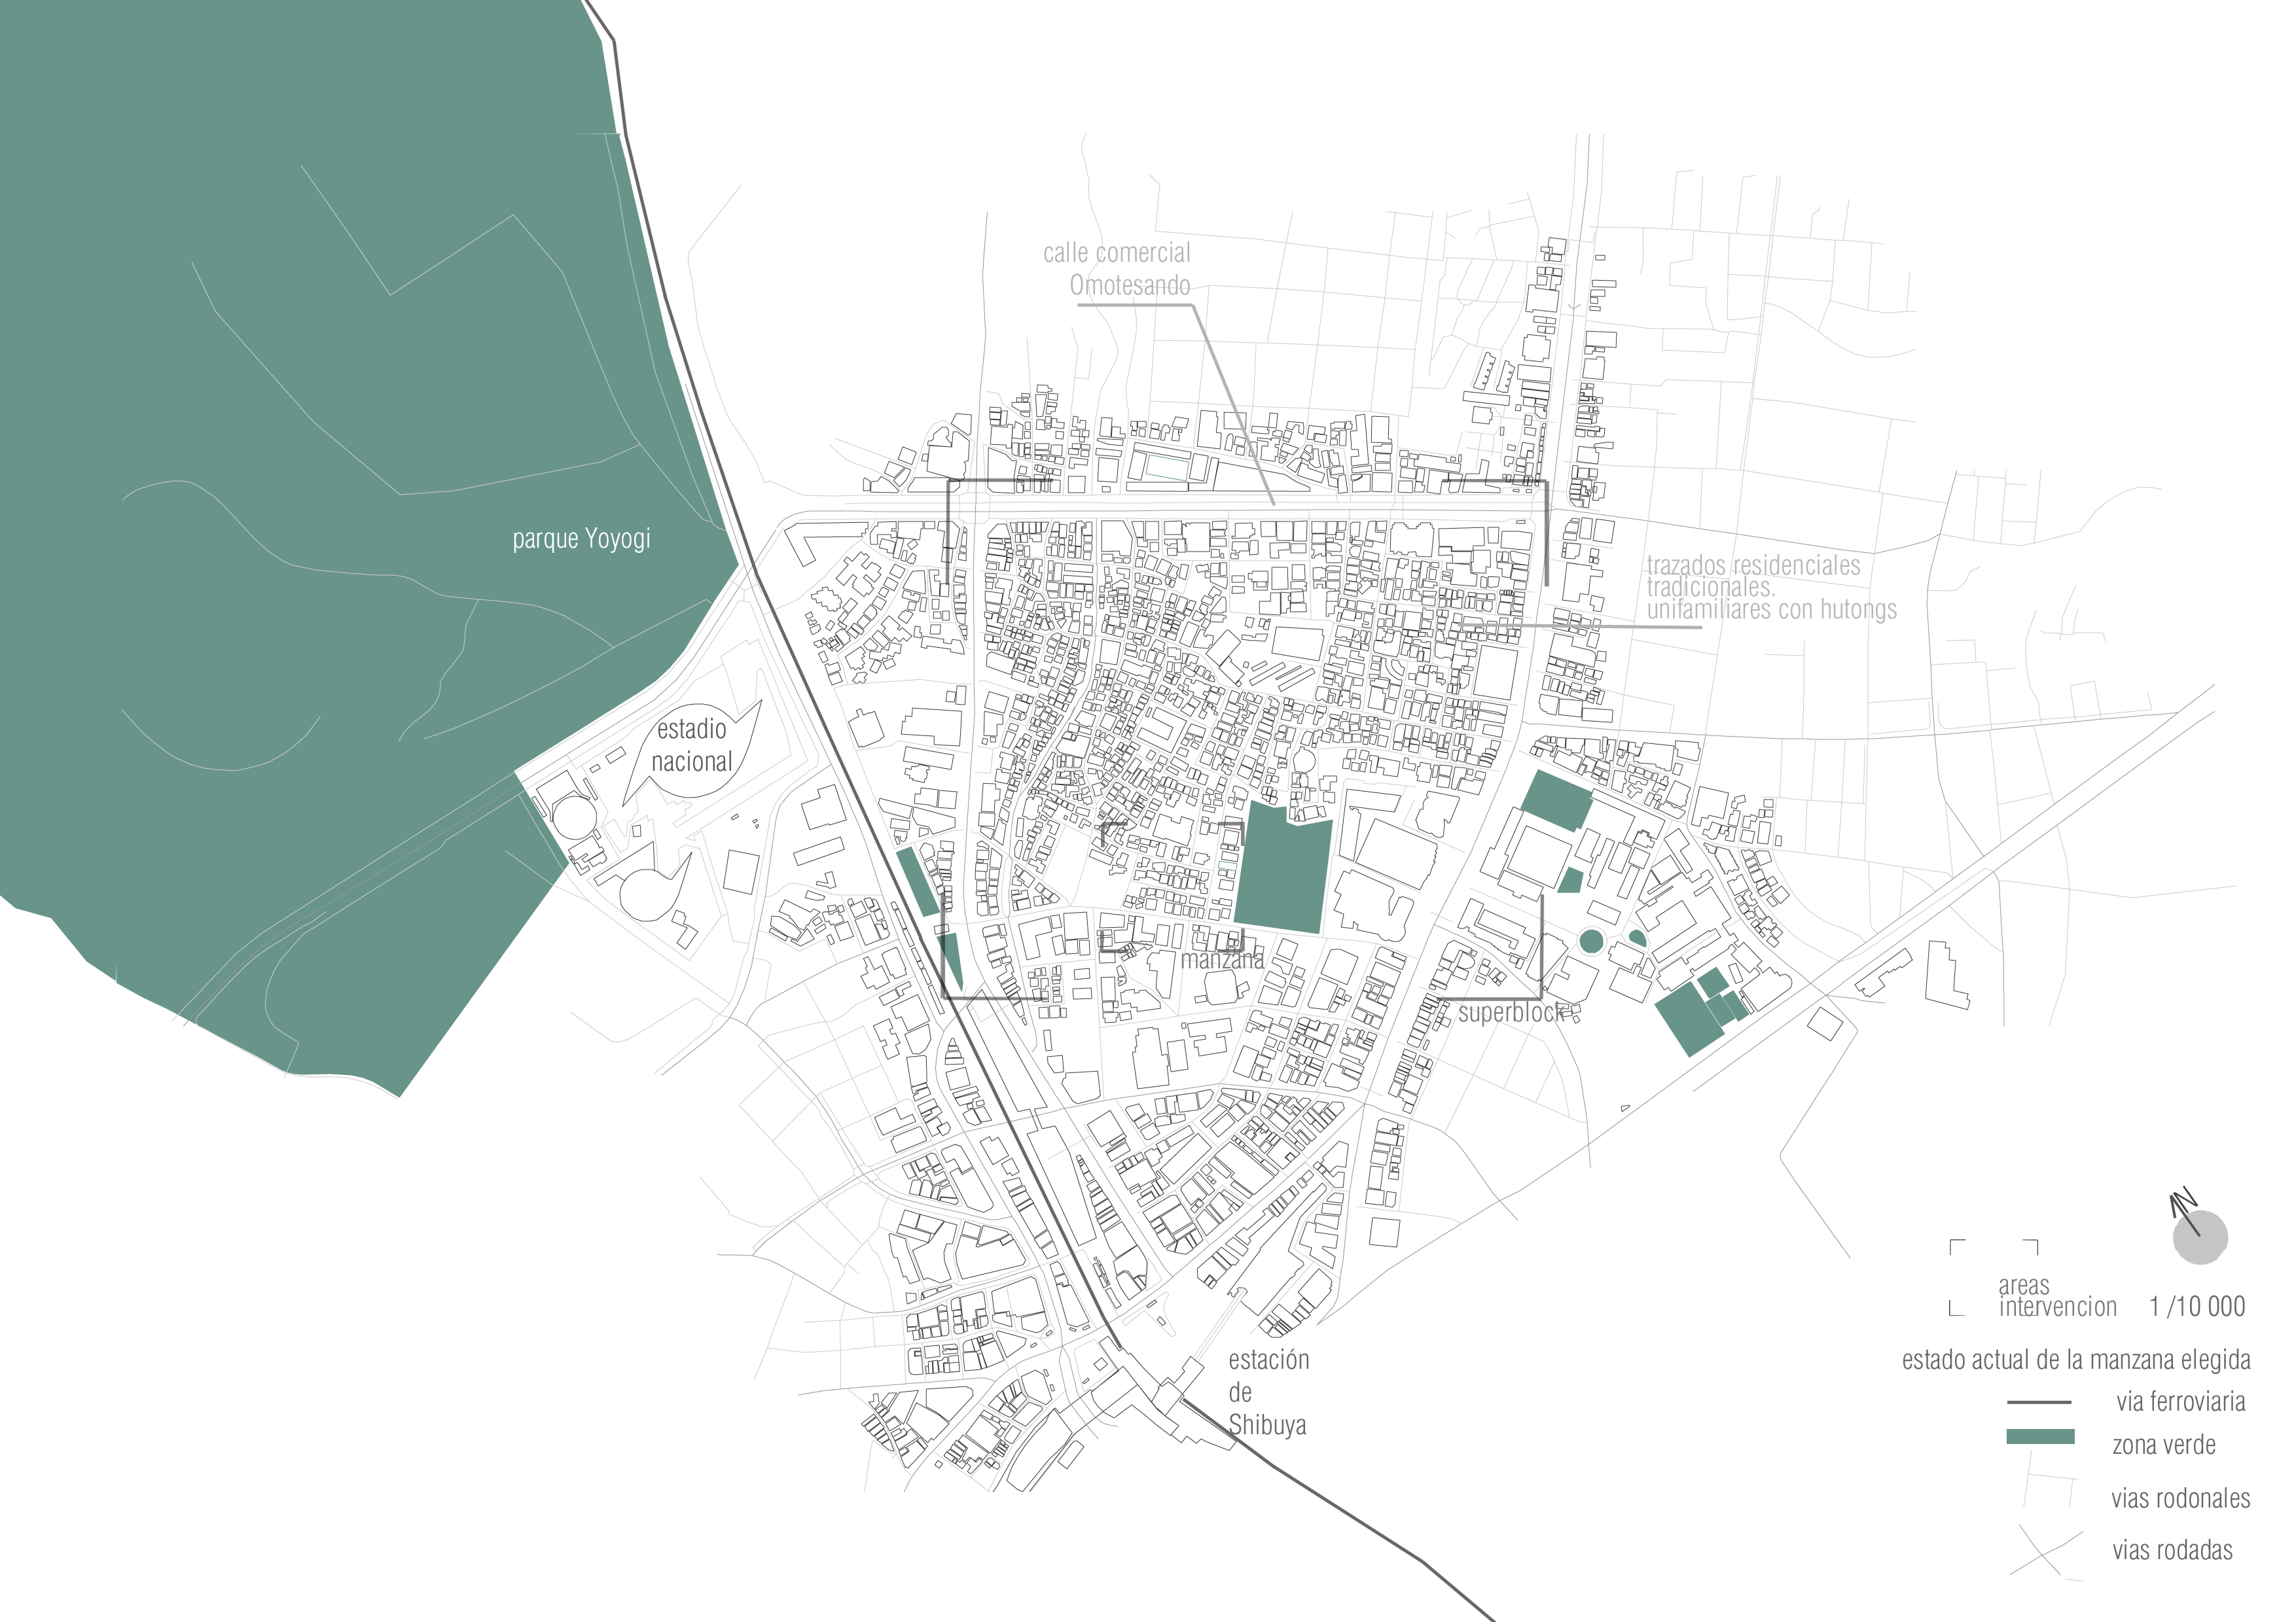
Task: Click the '1 /10 000' scale text
Action: 2197,1306
